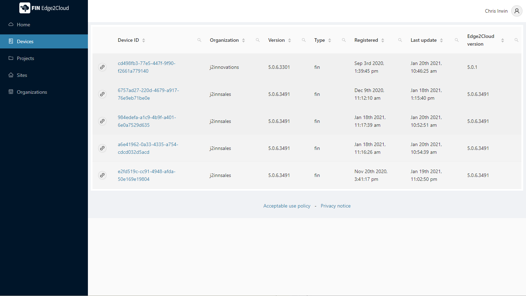Open search for Edge2Cloud version column
This screenshot has width=526, height=296.
[x=517, y=40]
